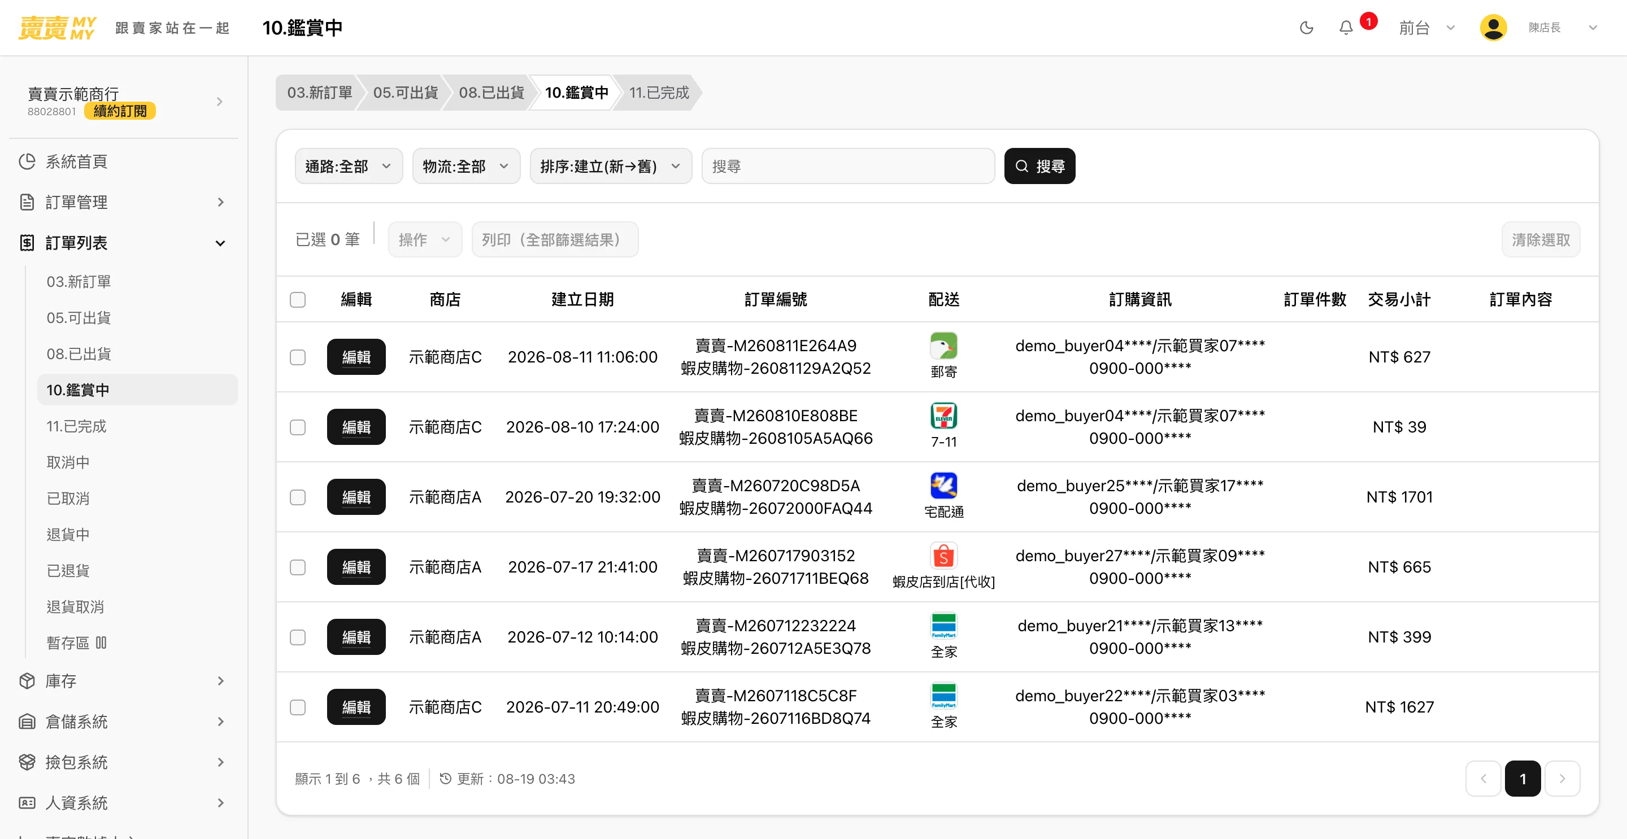The image size is (1627, 839).
Task: Click the user avatar icon
Action: pyautogui.click(x=1493, y=28)
